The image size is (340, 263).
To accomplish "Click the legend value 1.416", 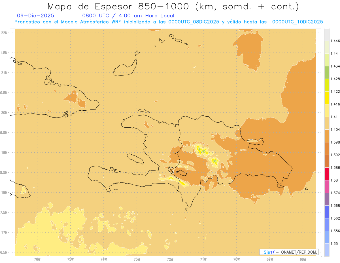I will click(335, 104).
